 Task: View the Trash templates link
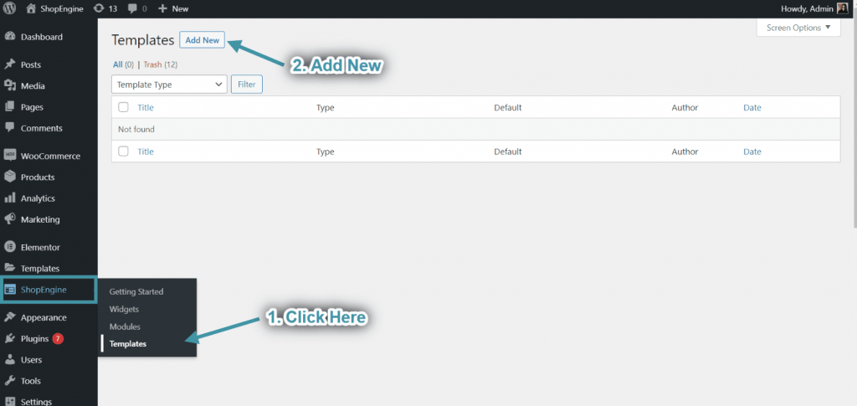(x=152, y=64)
